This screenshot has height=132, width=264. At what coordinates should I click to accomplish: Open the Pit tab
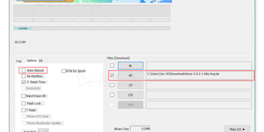coord(41,61)
